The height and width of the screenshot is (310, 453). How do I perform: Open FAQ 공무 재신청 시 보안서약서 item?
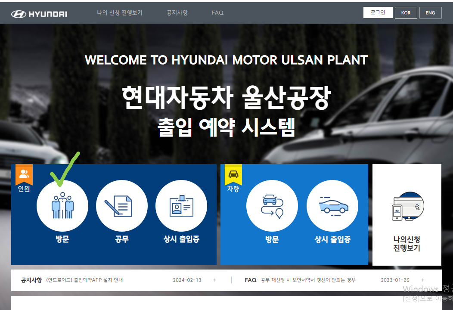click(x=308, y=280)
